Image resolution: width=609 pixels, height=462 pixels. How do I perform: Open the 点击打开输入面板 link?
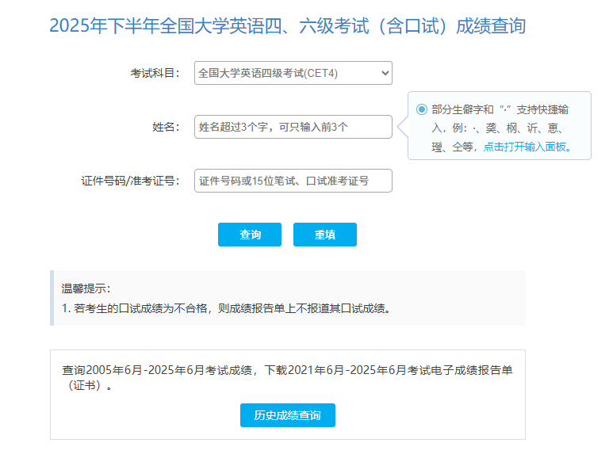527,147
